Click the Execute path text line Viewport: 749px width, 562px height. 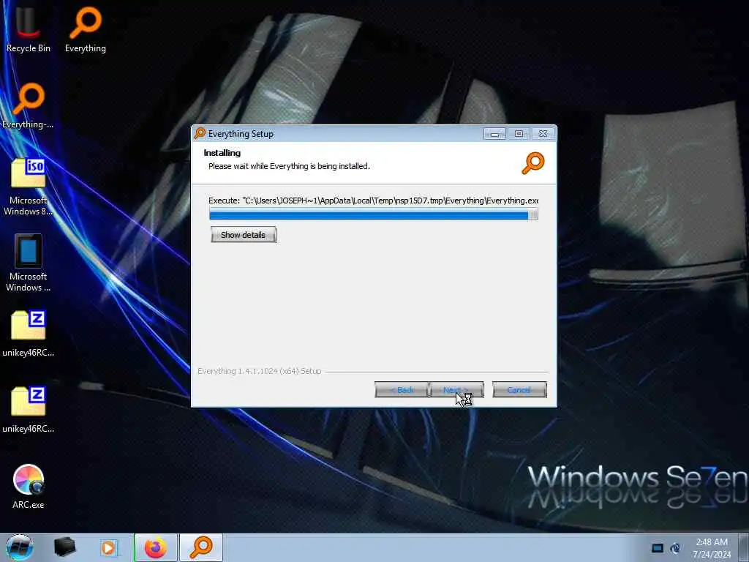(374, 201)
